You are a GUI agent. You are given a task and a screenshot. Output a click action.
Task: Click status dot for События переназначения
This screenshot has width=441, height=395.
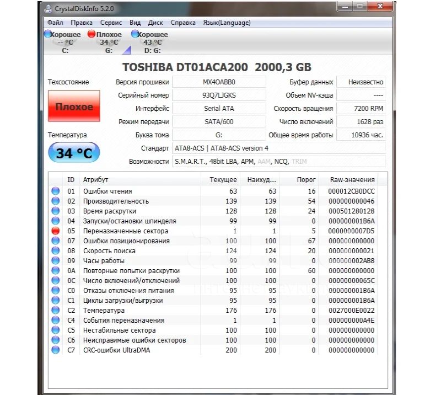tap(56, 320)
